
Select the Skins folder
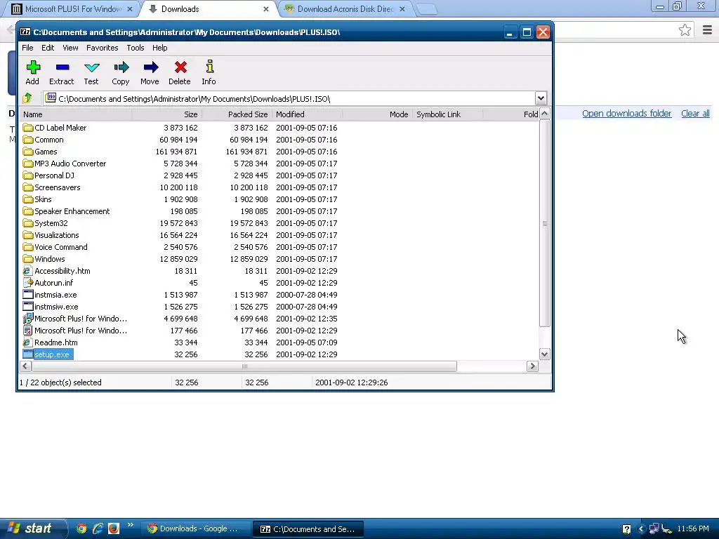click(x=37, y=199)
